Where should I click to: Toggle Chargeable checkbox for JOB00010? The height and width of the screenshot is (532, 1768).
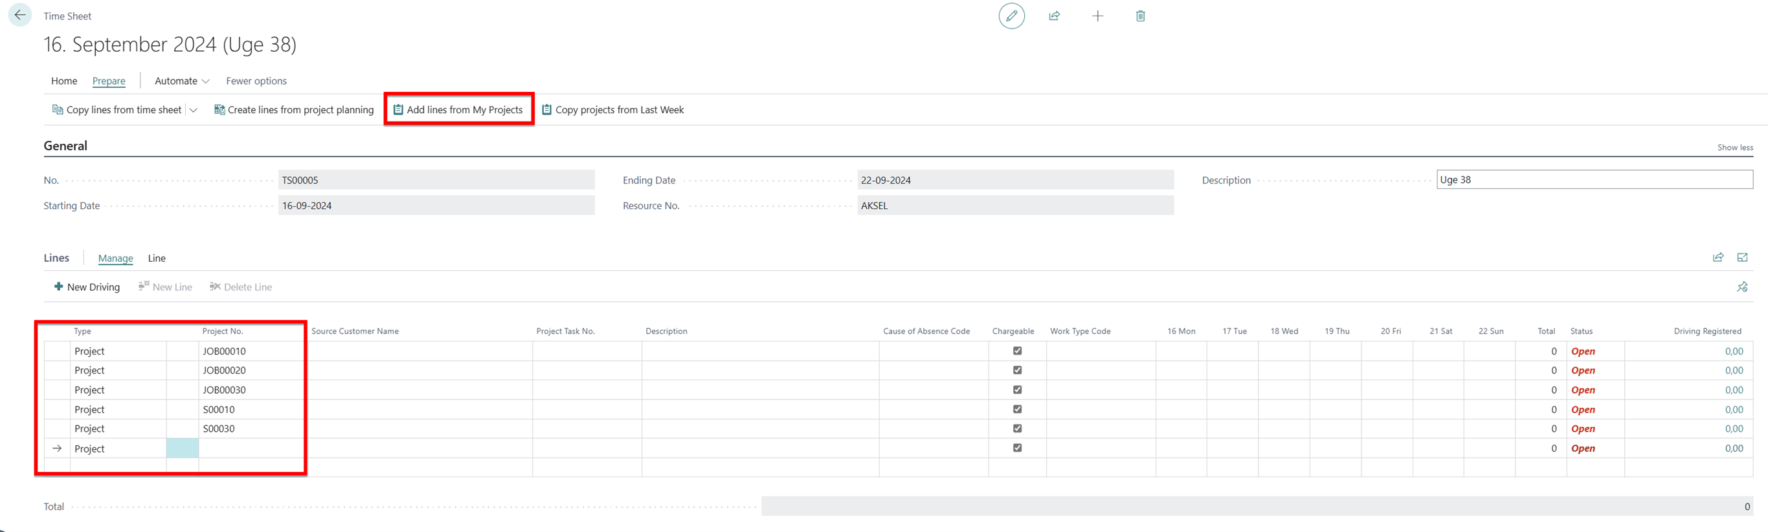[1017, 351]
